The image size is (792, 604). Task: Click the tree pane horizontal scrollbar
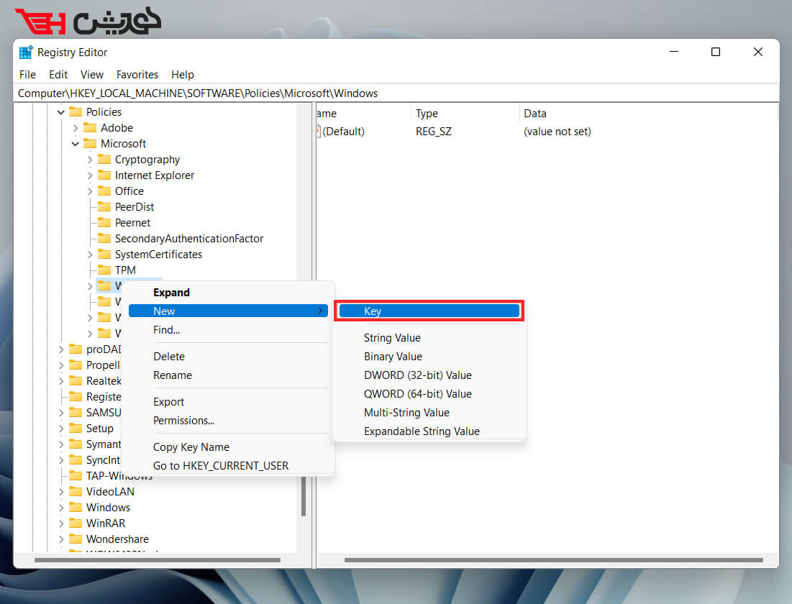click(x=157, y=560)
